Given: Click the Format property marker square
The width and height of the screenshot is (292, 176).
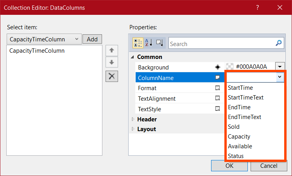Looking at the screenshot, I should (x=218, y=88).
